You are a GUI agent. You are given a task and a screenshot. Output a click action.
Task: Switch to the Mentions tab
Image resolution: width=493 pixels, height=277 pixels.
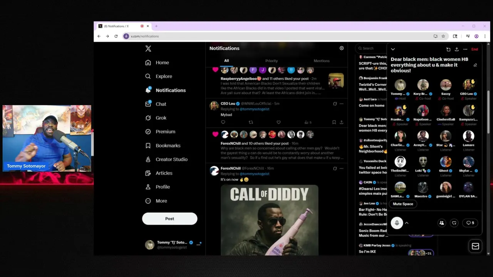(322, 61)
